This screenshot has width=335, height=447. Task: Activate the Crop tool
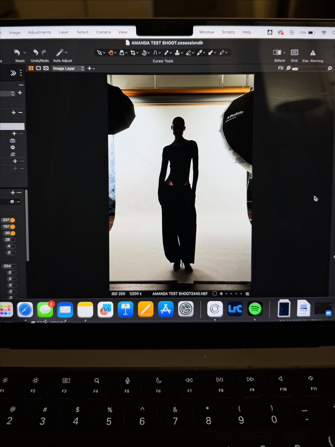click(133, 53)
